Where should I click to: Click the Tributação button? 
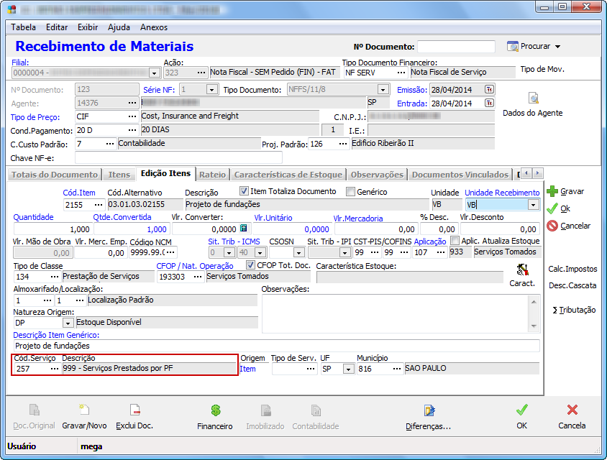573,310
